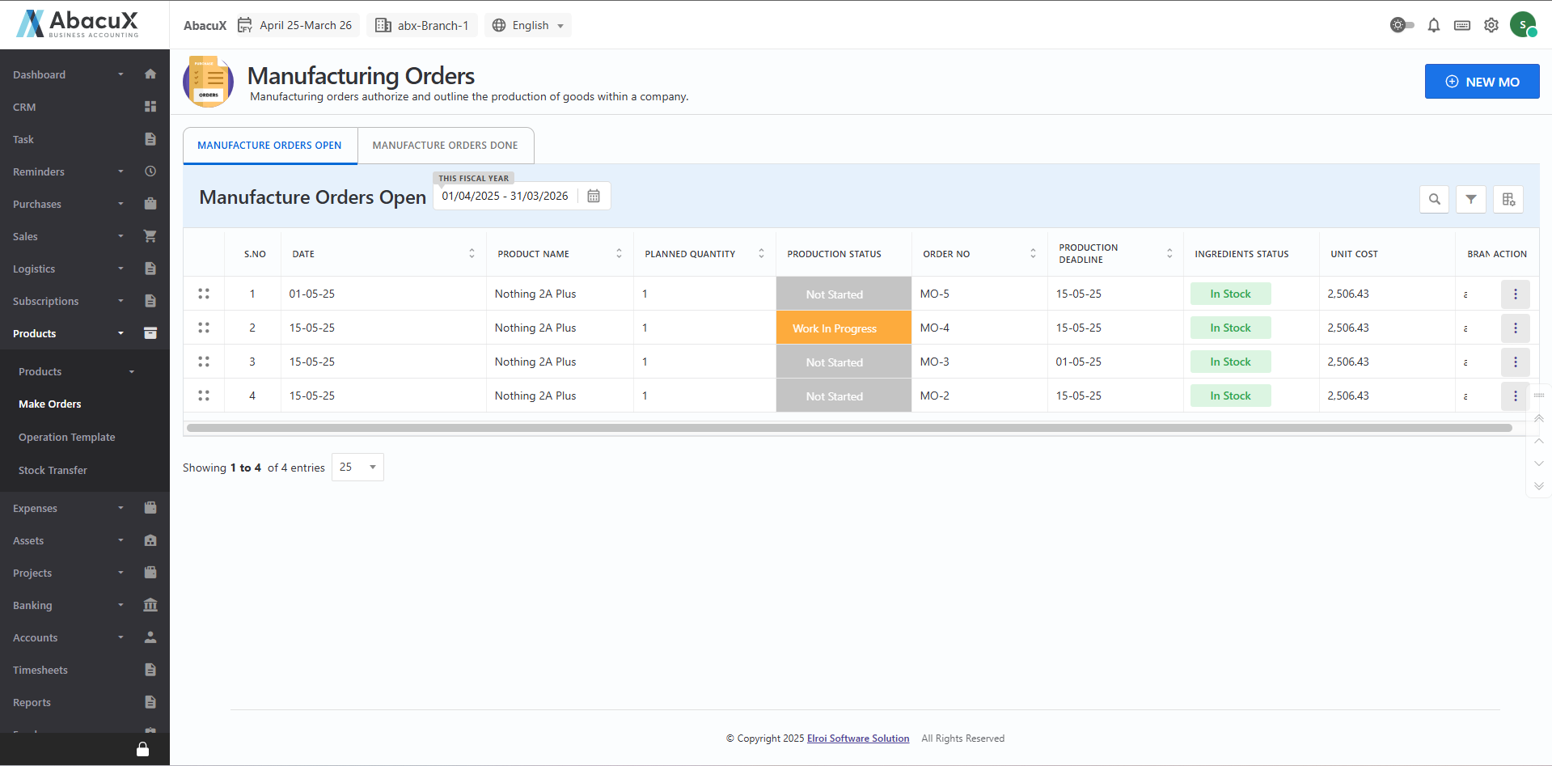Open the settings gear icon
Viewport: 1552px width, 766px height.
[x=1491, y=25]
